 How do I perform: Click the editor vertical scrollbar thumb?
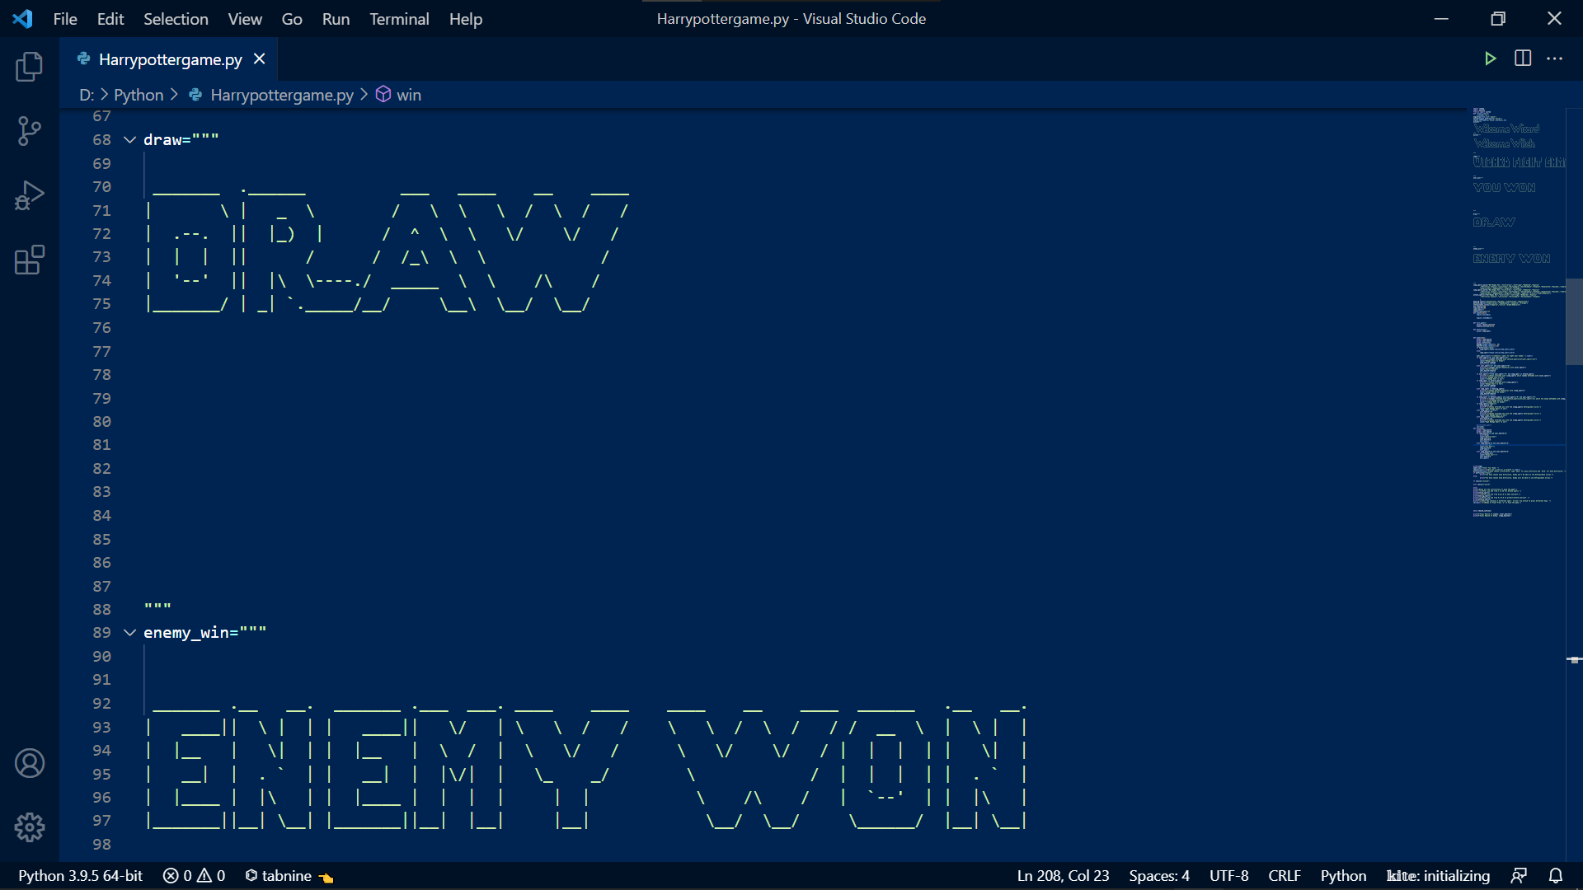pyautogui.click(x=1573, y=321)
